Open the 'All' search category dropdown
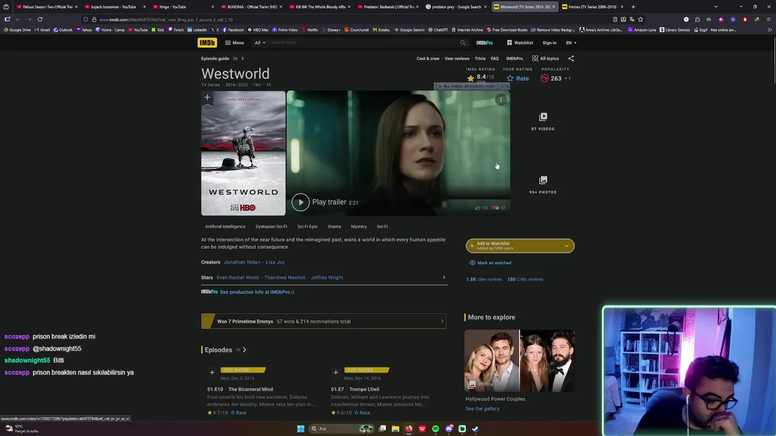This screenshot has height=436, width=776. click(x=259, y=42)
